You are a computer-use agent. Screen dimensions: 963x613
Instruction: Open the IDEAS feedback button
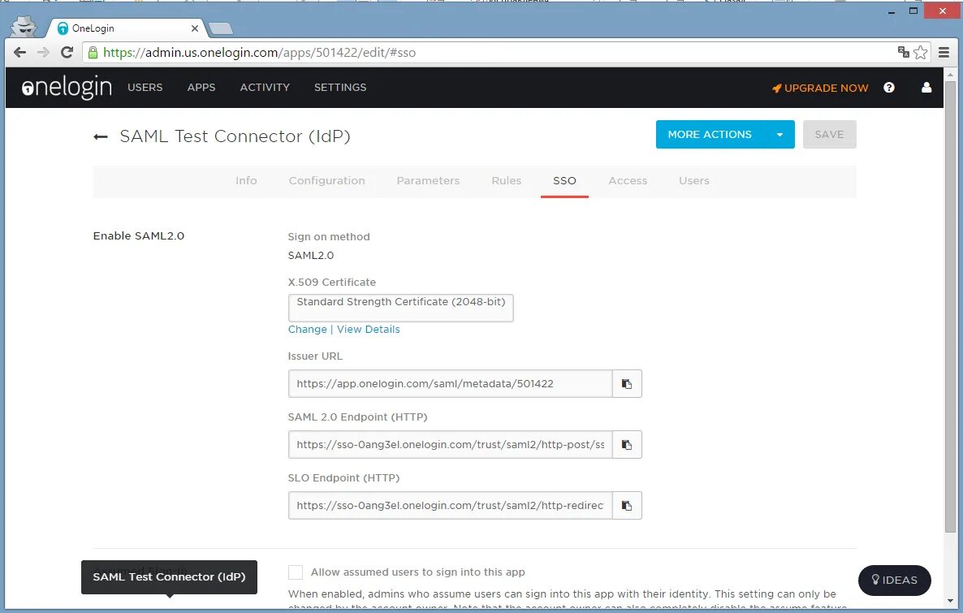894,581
